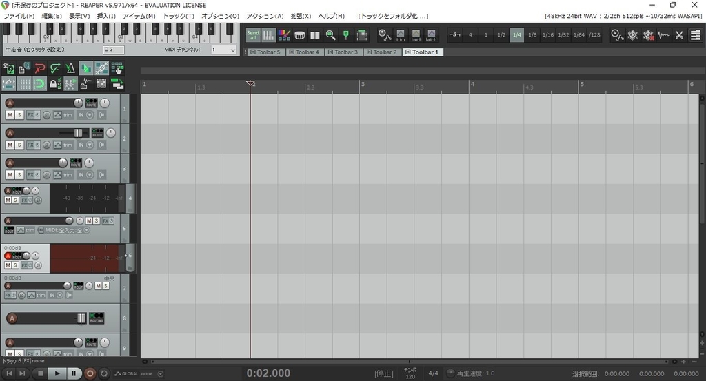Switch to the Toolbar 3 tab

coord(343,52)
